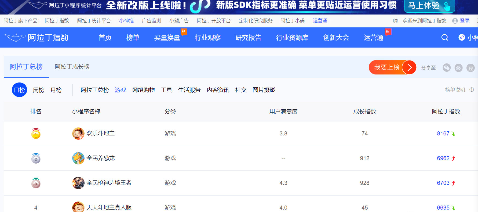Image resolution: width=478 pixels, height=212 pixels.
Task: Click the index value 6962
Action: (443, 158)
